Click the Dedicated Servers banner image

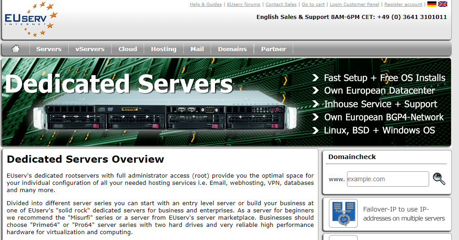pyautogui.click(x=226, y=102)
